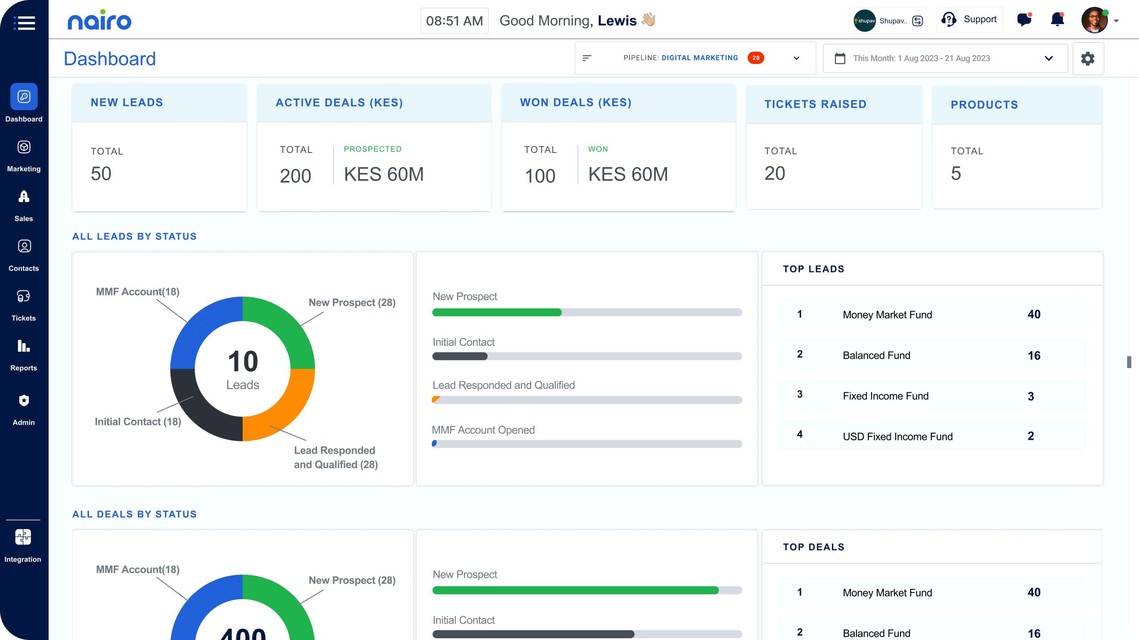Expand the This Month date range dropdown
This screenshot has width=1139, height=640.
1049,58
